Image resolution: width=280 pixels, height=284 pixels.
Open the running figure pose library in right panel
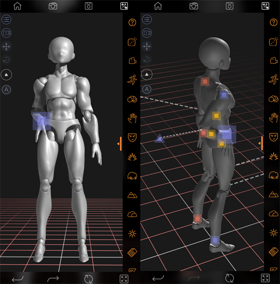tap(272, 80)
